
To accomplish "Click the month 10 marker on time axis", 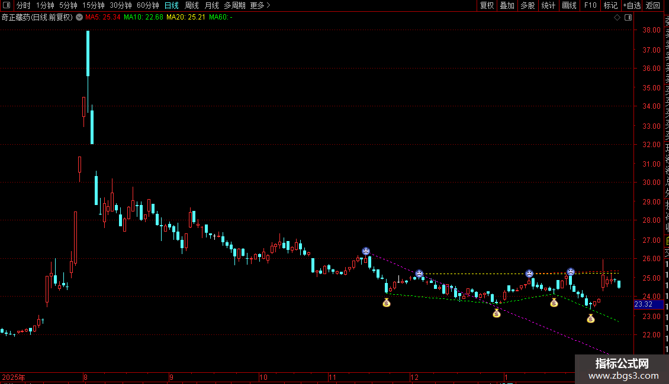I will [x=263, y=377].
